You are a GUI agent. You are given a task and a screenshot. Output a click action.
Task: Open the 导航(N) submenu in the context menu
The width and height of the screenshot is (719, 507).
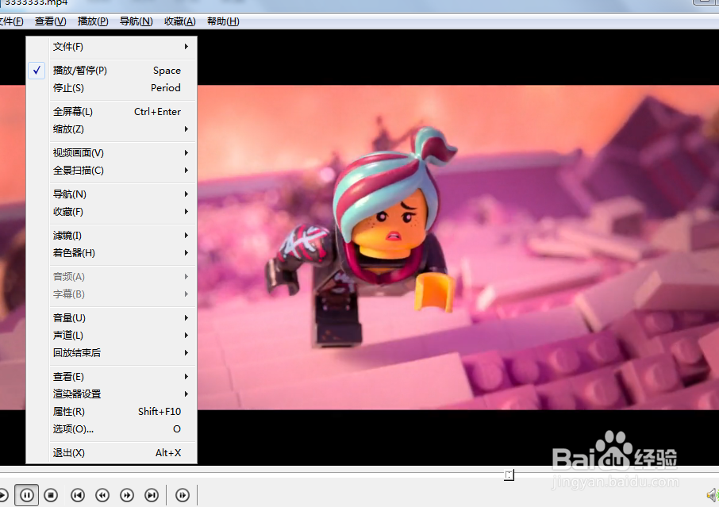[x=111, y=194]
